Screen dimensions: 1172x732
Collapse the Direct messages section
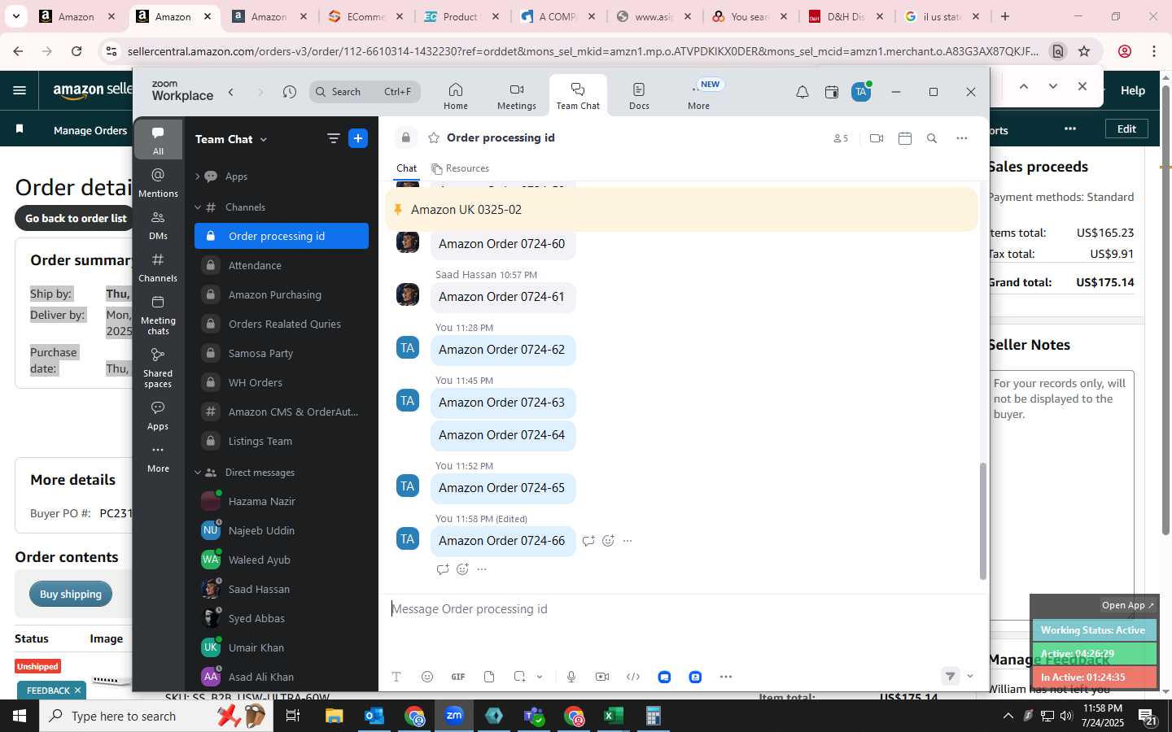197,473
